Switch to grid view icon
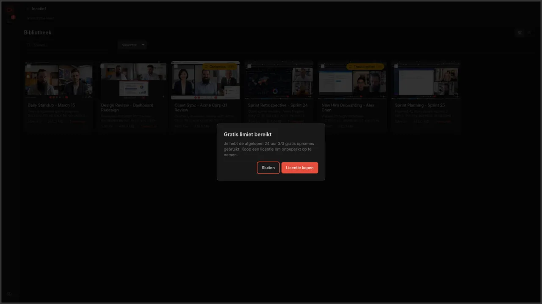The image size is (542, 304). [x=520, y=33]
